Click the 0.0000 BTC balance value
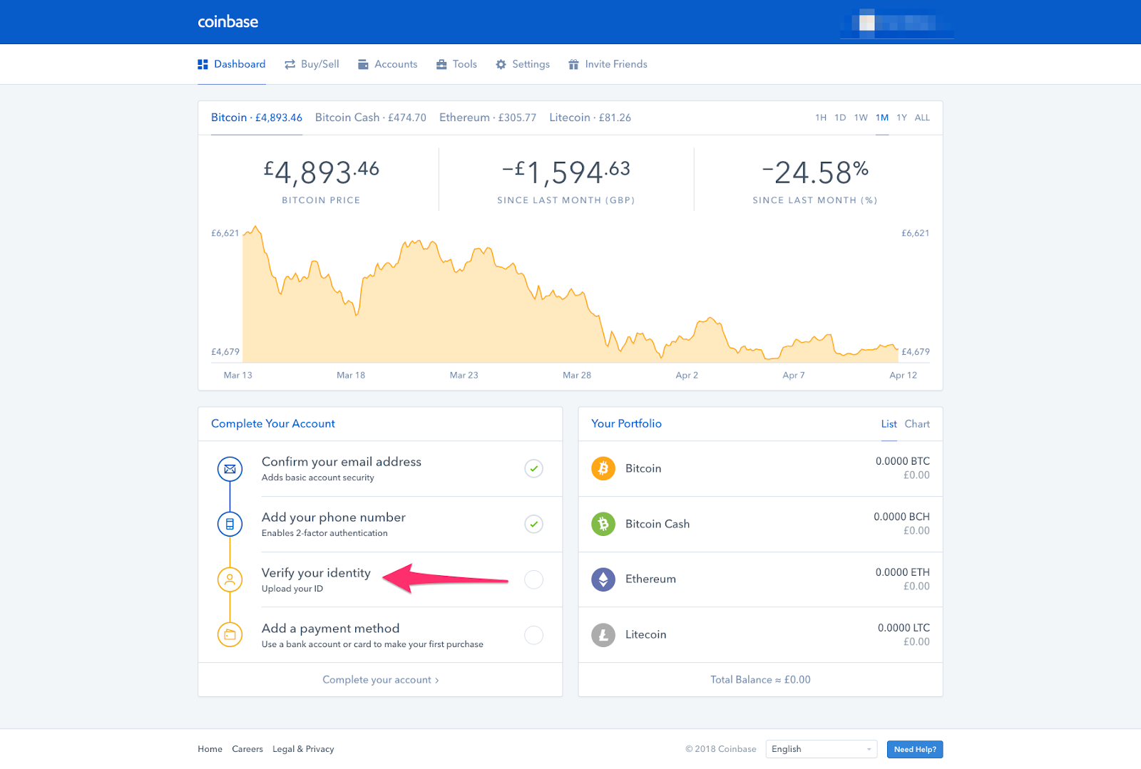1141x769 pixels. click(903, 461)
